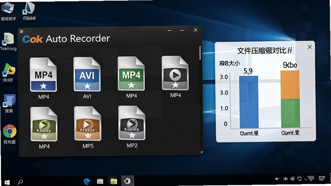The height and width of the screenshot is (186, 331).
Task: Open the scanner-like desktop icon in the top-left corner
Action: (8, 12)
